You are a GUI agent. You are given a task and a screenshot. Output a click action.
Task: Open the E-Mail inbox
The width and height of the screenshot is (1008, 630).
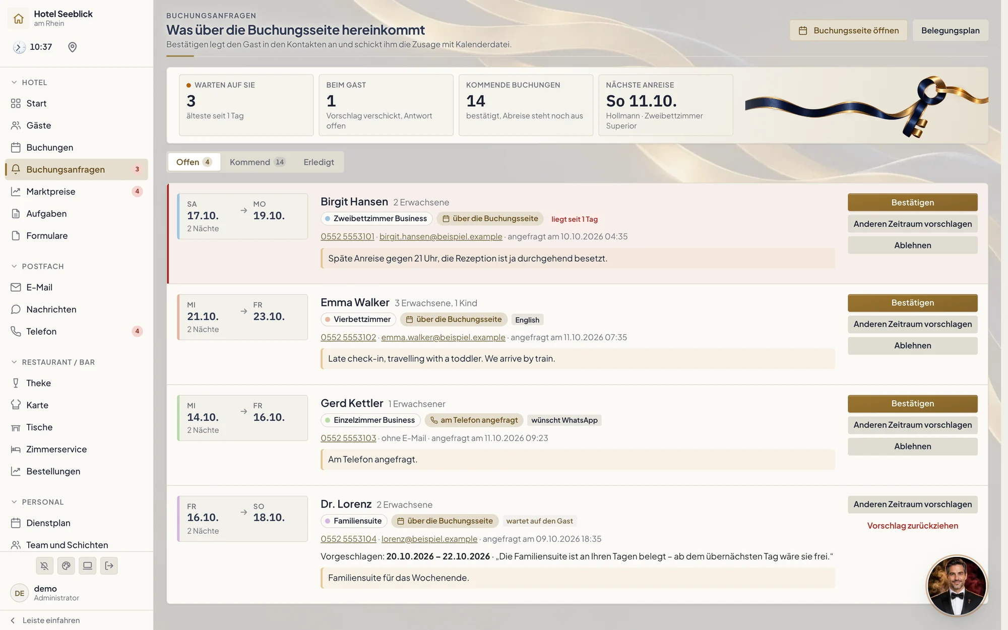[x=77, y=287]
